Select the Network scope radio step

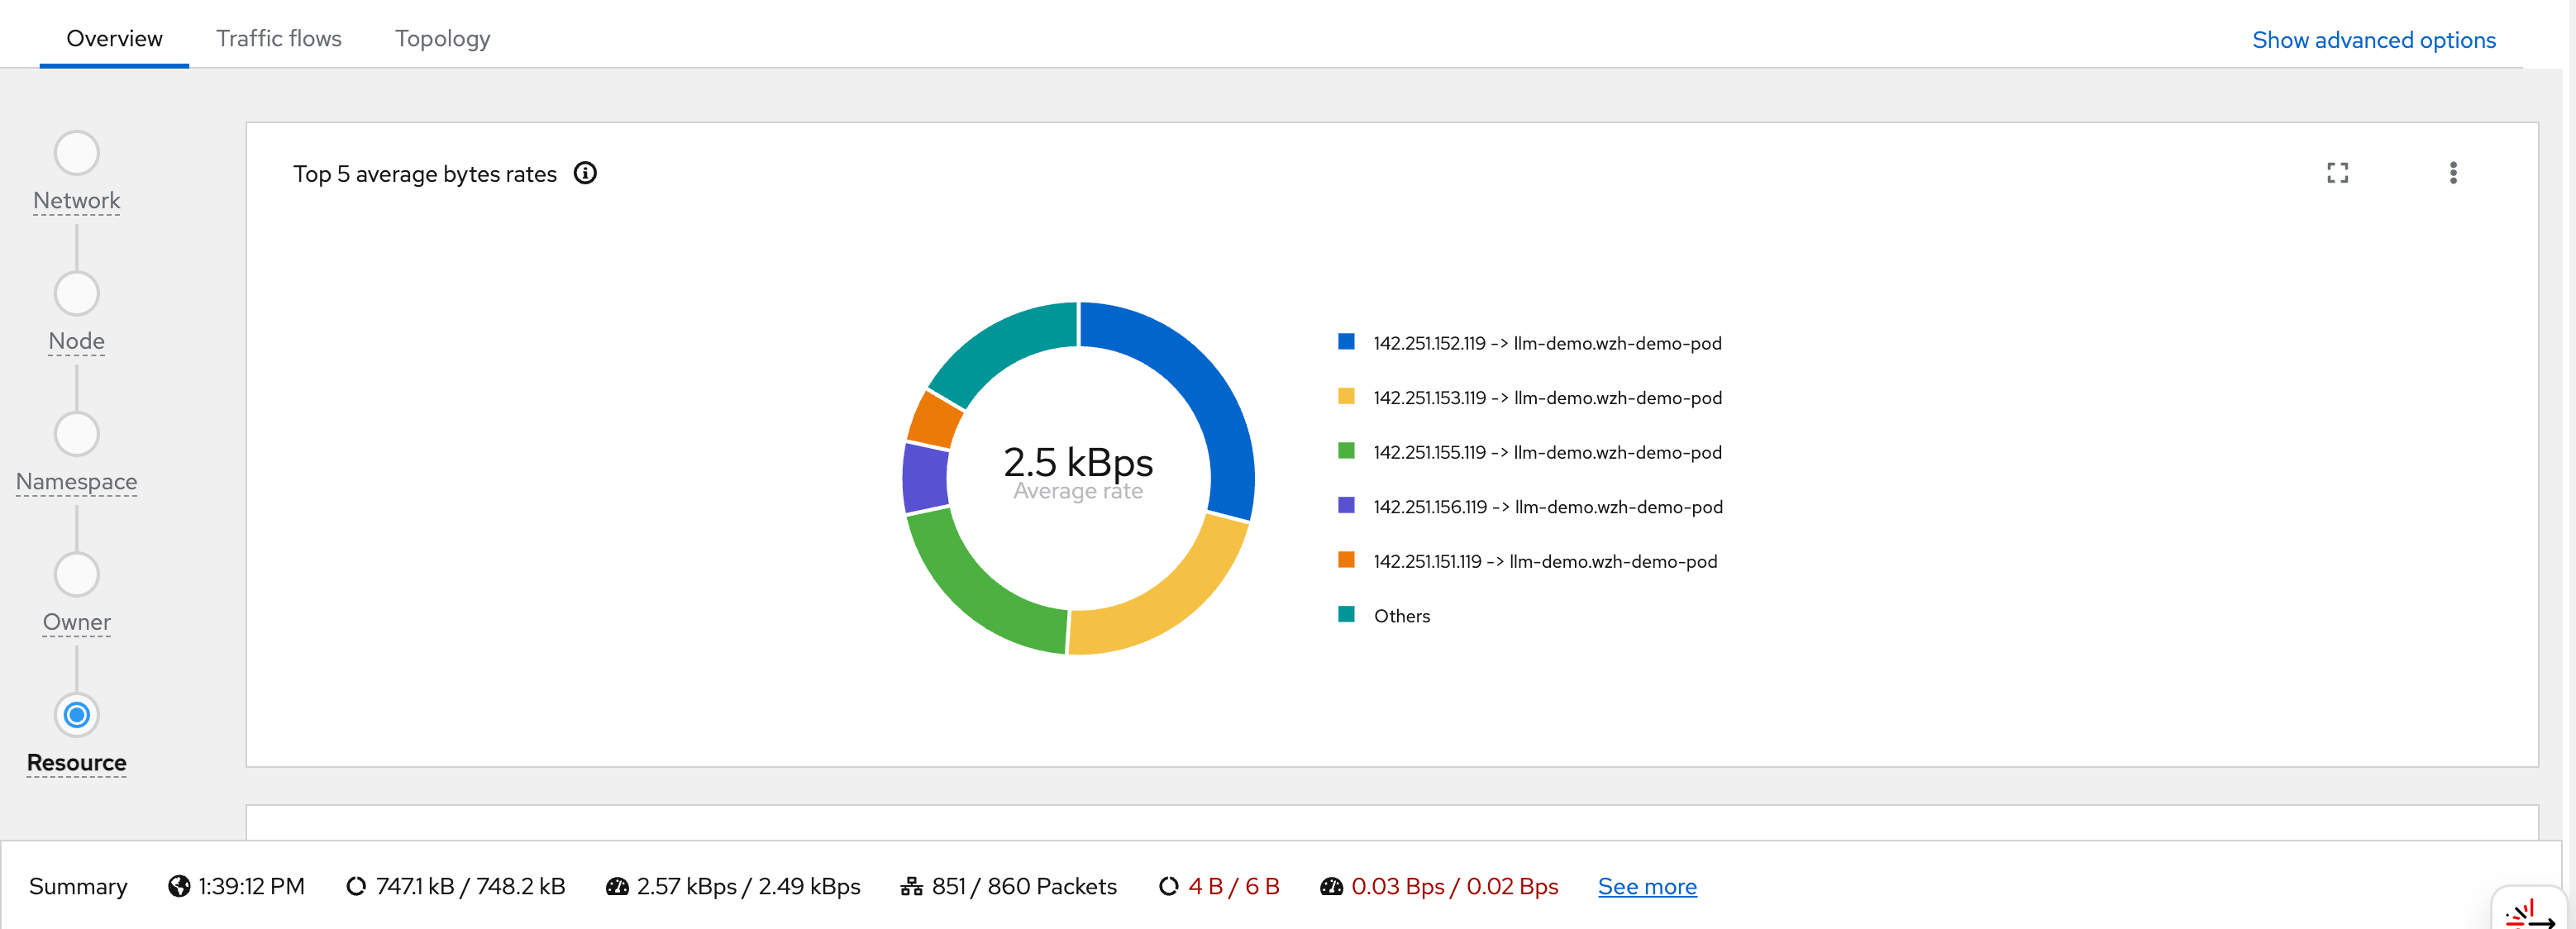(x=77, y=153)
